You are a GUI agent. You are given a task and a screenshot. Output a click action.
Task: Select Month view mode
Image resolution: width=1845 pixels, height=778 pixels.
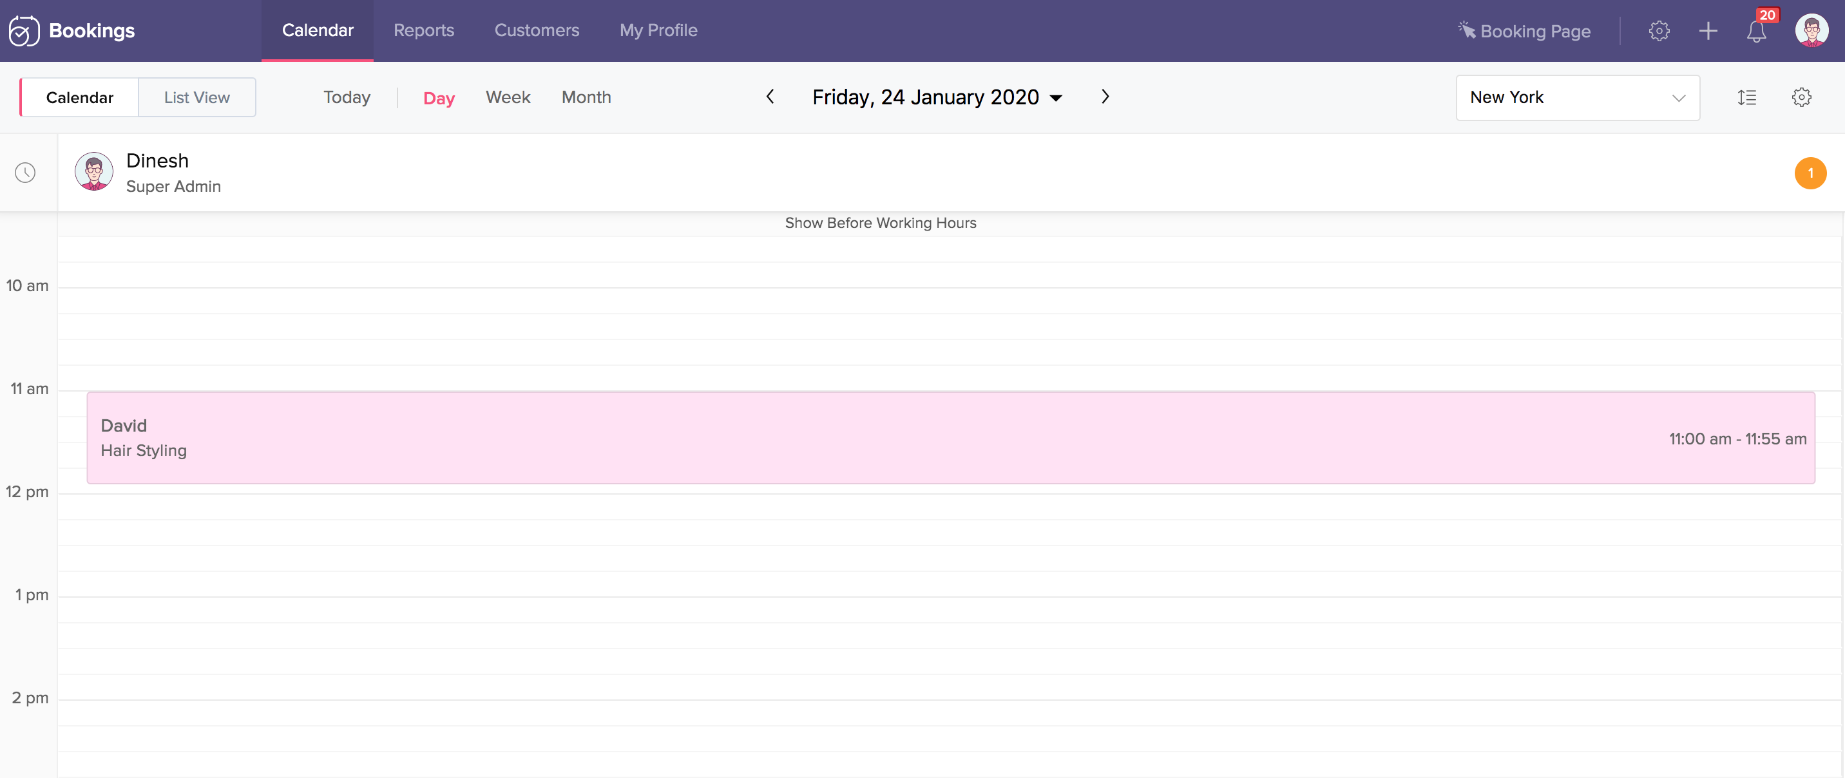(x=585, y=97)
